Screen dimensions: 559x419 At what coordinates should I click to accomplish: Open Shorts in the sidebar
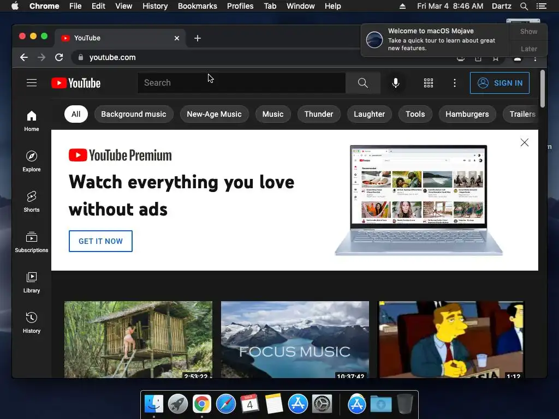tap(32, 202)
